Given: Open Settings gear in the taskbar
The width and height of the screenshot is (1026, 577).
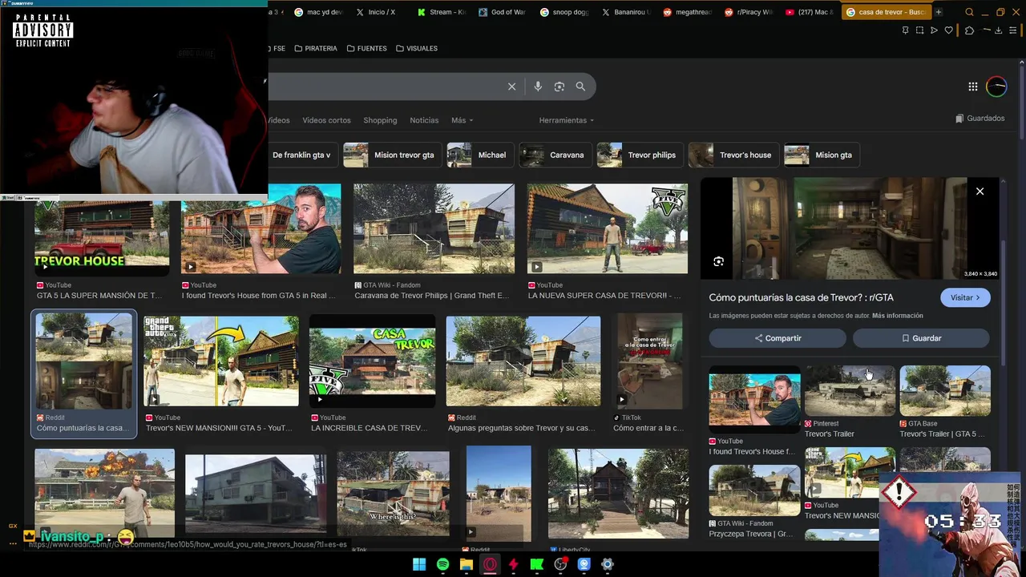Looking at the screenshot, I should pyautogui.click(x=608, y=564).
